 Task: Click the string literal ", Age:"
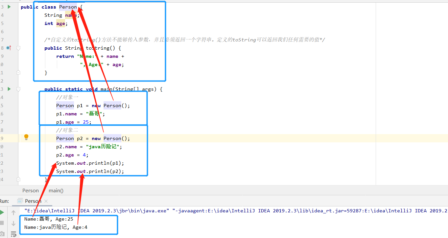pyautogui.click(x=92, y=64)
